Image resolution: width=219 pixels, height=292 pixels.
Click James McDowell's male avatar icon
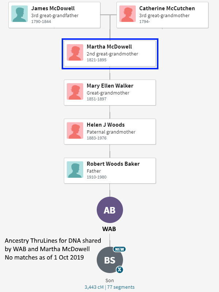(20, 14)
